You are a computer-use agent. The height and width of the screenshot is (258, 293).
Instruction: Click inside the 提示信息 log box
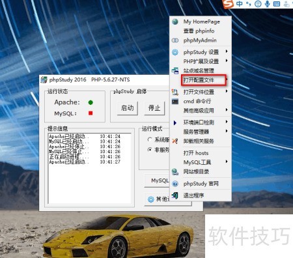pos(90,168)
